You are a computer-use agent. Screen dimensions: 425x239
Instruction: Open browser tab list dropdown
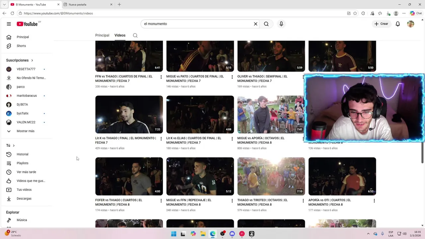(4, 5)
